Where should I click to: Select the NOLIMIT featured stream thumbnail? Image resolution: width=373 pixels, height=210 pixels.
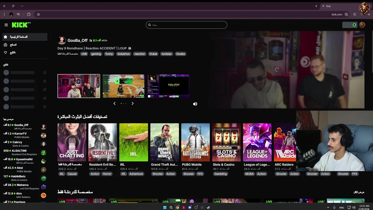(x=168, y=86)
